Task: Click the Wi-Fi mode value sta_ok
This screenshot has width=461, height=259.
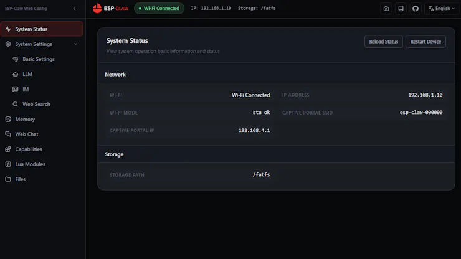Action: point(261,112)
